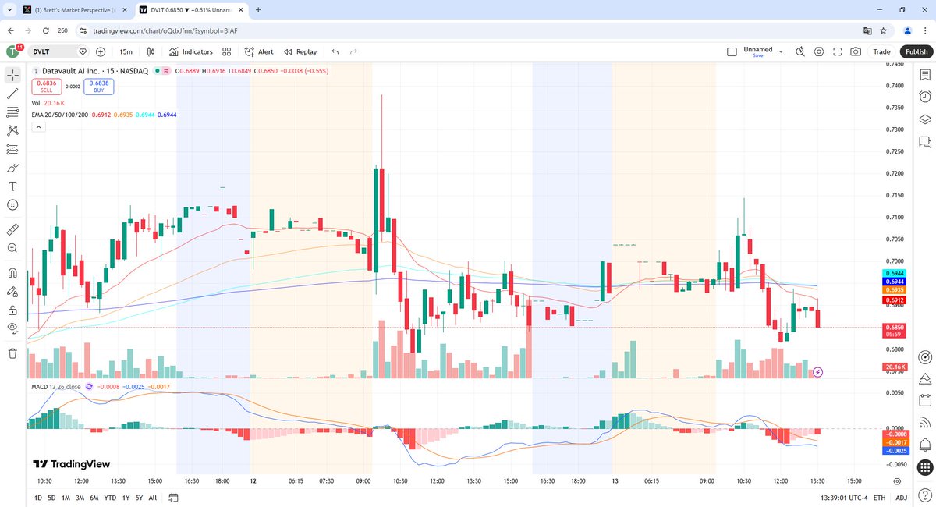Open the 15m interval selector
This screenshot has width=936, height=507.
pyautogui.click(x=126, y=51)
